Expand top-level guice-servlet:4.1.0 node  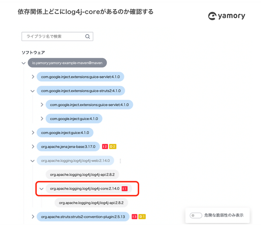(x=33, y=77)
